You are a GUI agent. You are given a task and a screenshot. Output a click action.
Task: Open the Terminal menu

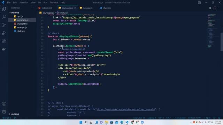(x=54, y=2)
